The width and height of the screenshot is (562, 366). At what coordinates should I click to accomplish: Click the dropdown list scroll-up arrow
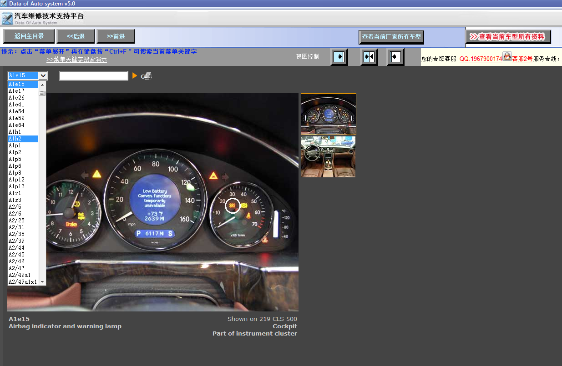pyautogui.click(x=42, y=85)
